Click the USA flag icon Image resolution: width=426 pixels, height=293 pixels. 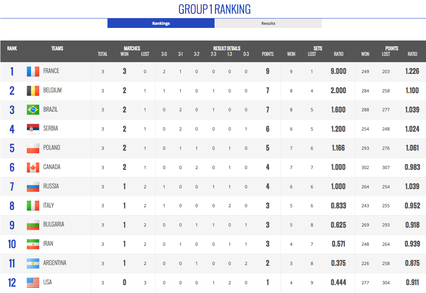pos(33,282)
